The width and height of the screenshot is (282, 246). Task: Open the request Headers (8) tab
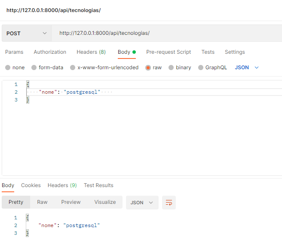coord(91,52)
